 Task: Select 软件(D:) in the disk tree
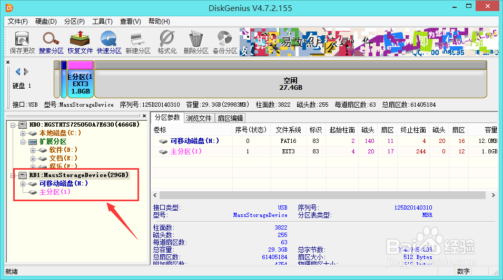pos(63,150)
